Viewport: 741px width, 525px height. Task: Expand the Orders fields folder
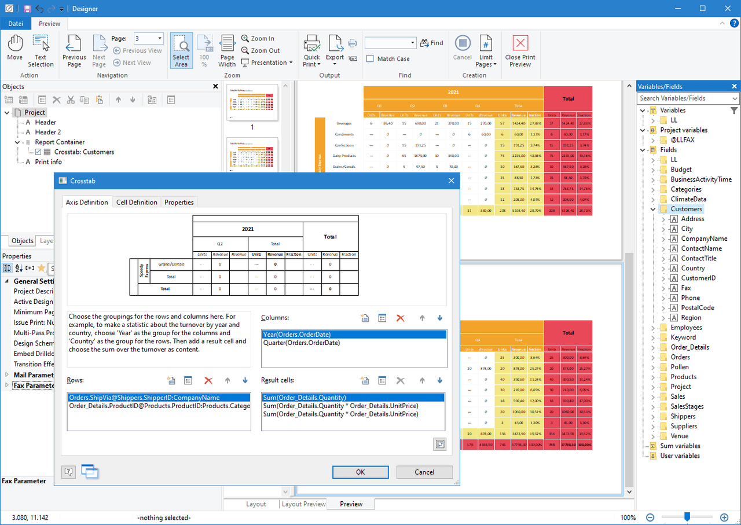[x=653, y=357]
